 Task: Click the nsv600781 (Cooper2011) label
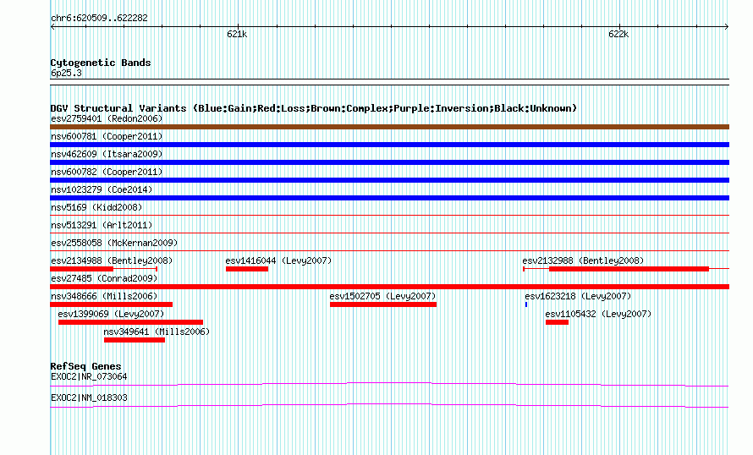coord(107,136)
